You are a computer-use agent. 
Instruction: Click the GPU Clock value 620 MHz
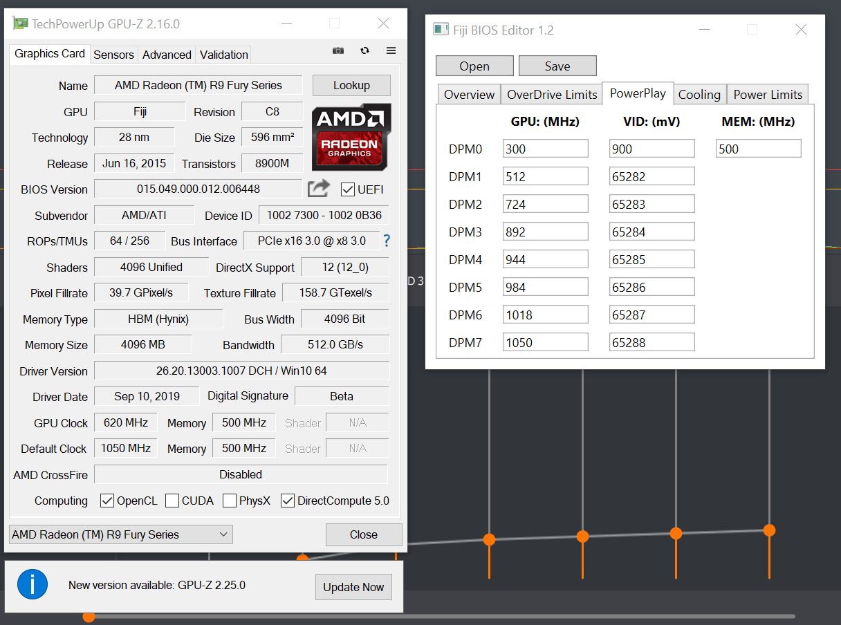coord(126,422)
